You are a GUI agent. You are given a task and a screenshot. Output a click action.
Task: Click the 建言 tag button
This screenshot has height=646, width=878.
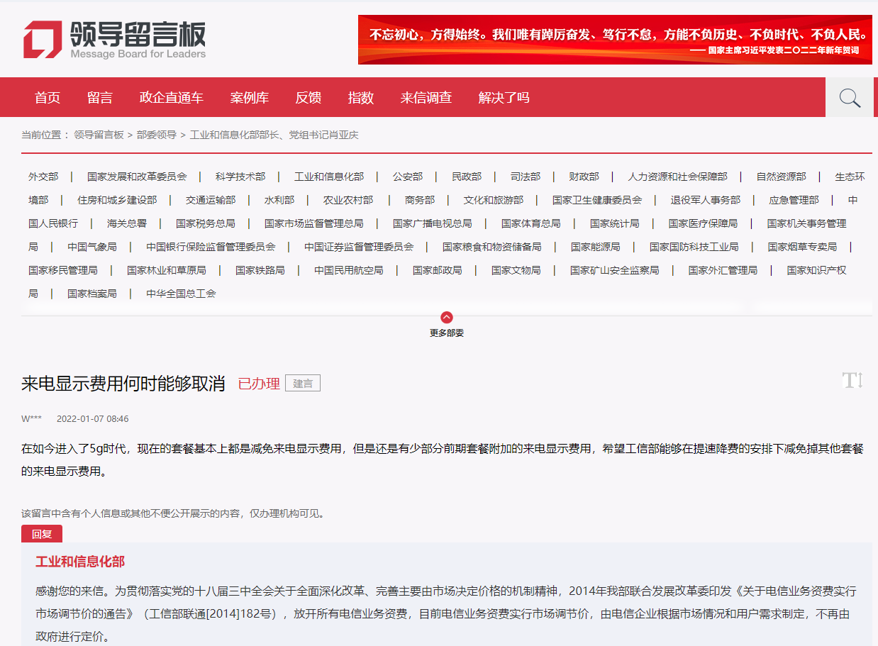tap(303, 384)
